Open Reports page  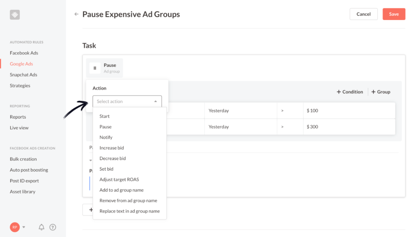click(18, 117)
